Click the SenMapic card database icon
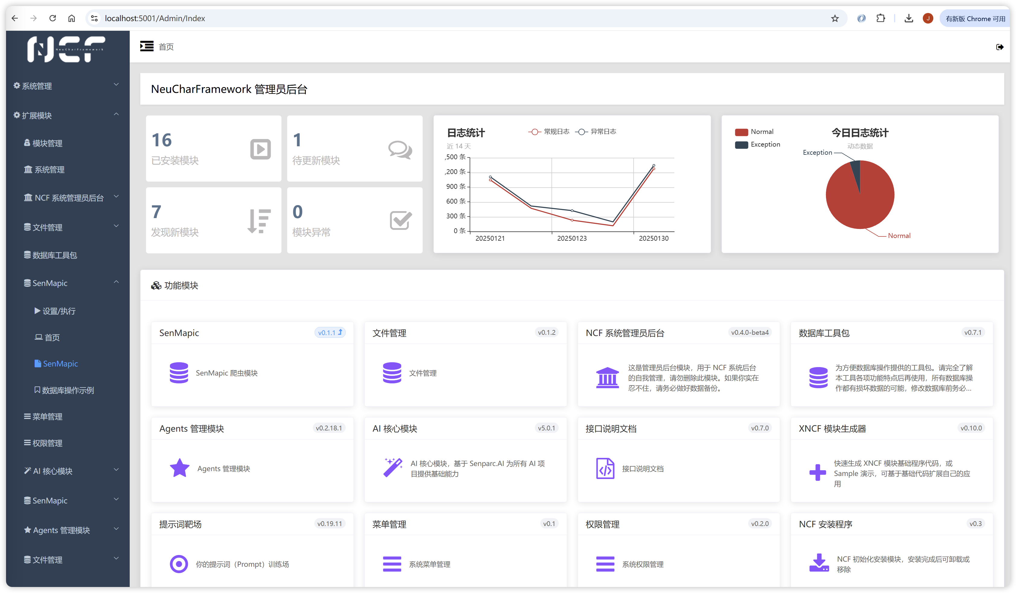This screenshot has width=1016, height=593. (x=179, y=373)
